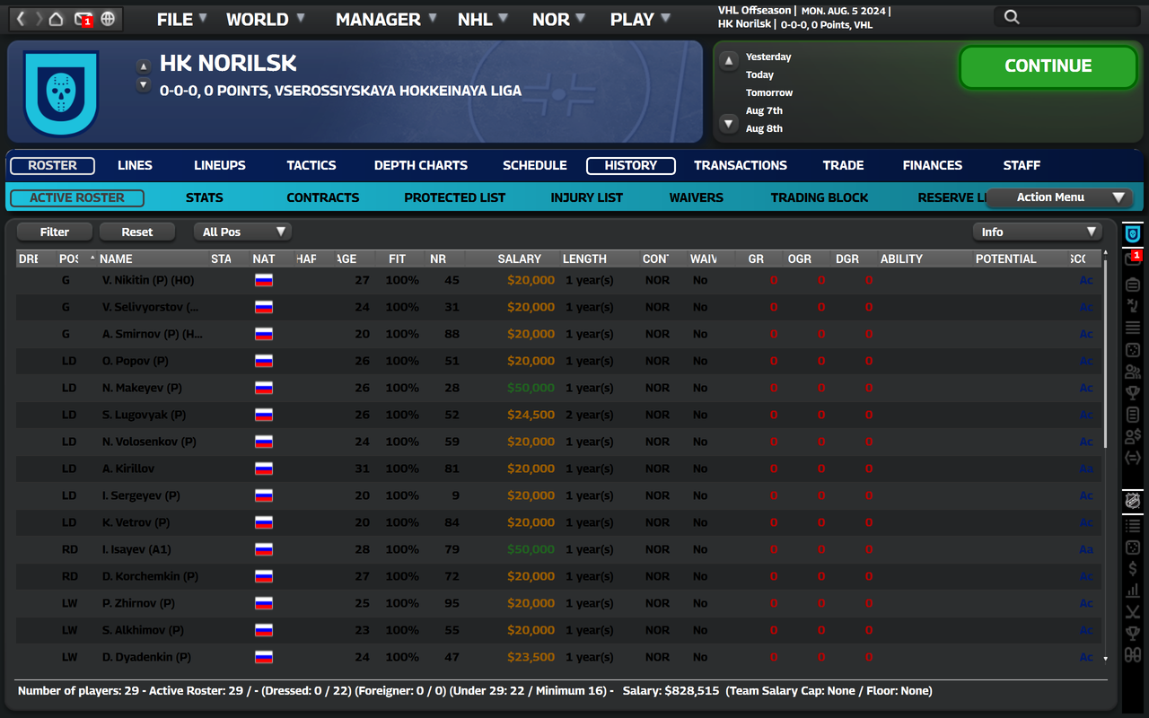Open the TRADING BLOCK sub-tab
The height and width of the screenshot is (718, 1149).
click(820, 197)
